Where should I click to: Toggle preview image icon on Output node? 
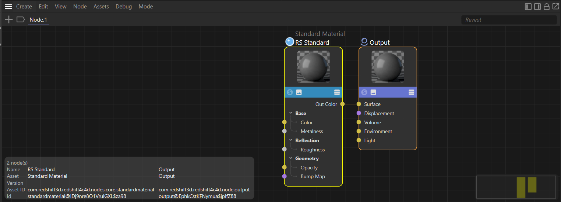coord(373,92)
